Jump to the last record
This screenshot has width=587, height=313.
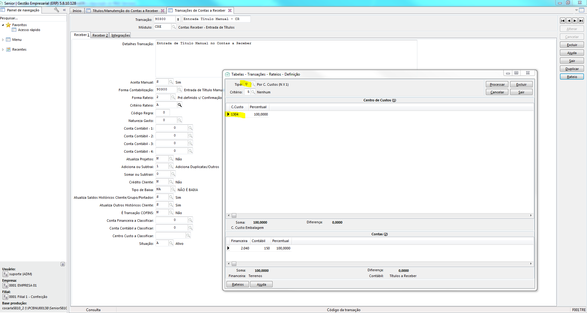(581, 21)
